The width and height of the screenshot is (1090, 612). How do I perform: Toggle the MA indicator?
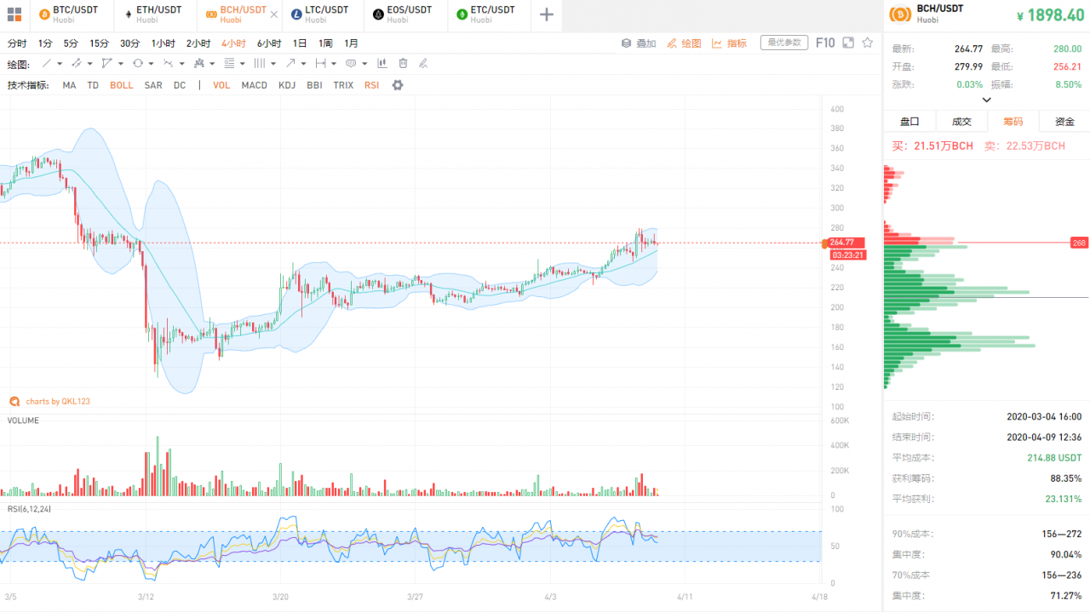(69, 85)
